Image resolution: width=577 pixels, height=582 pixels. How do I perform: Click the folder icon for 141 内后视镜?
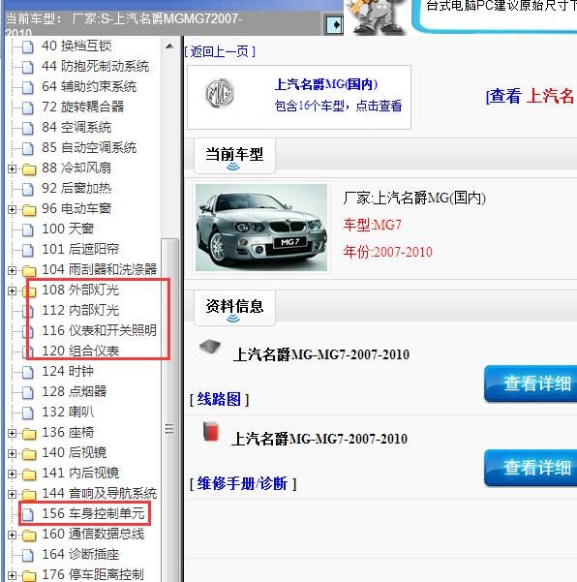tap(29, 474)
